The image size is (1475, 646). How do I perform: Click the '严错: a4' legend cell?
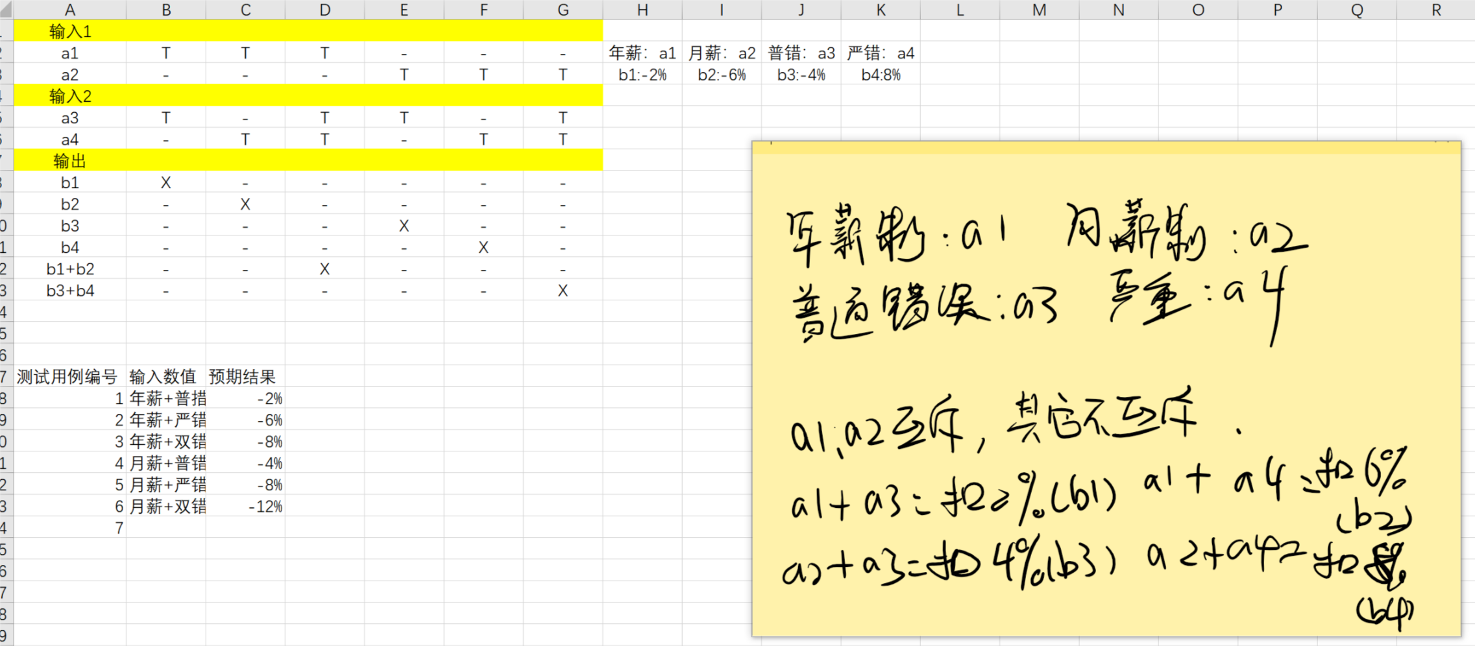tap(881, 53)
